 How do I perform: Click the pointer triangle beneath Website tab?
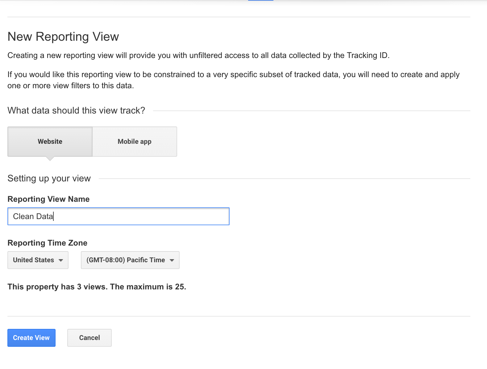pyautogui.click(x=50, y=159)
